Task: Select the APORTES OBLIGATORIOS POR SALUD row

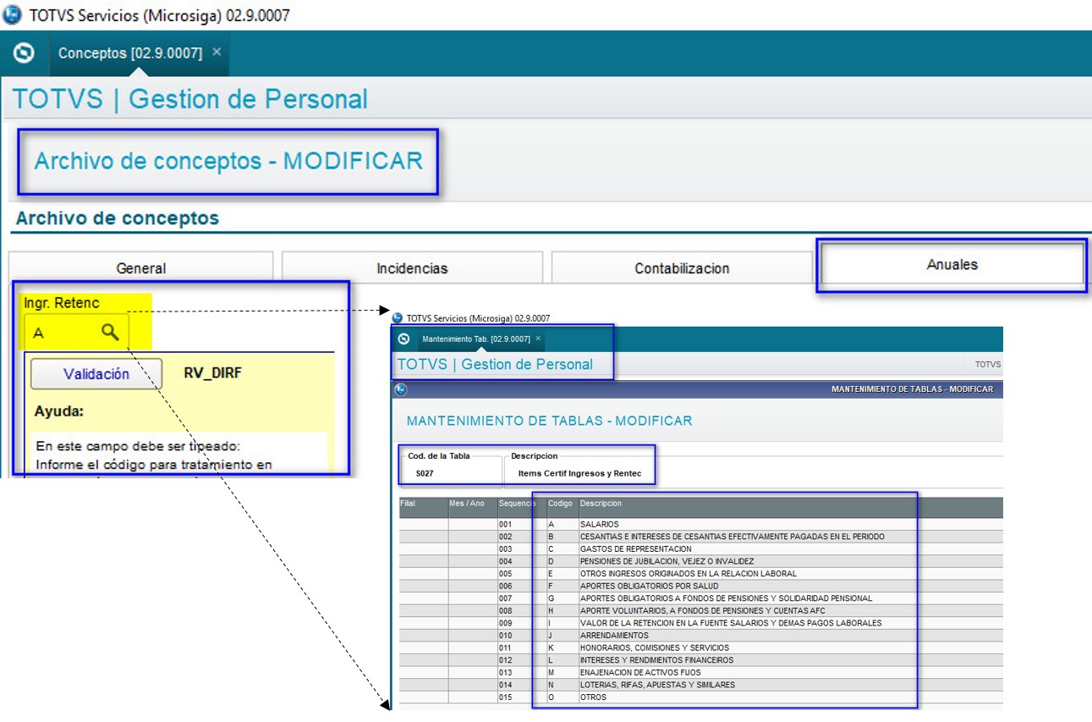Action: (x=701, y=586)
